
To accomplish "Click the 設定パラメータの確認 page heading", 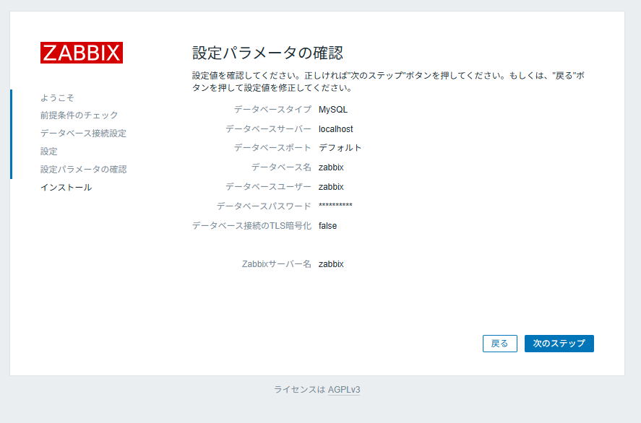I will click(268, 53).
